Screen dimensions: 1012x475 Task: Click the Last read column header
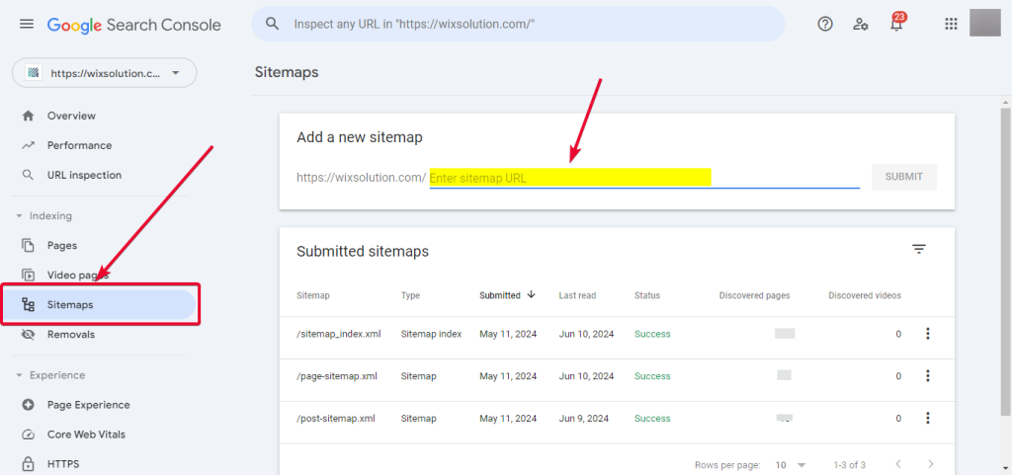coord(577,296)
